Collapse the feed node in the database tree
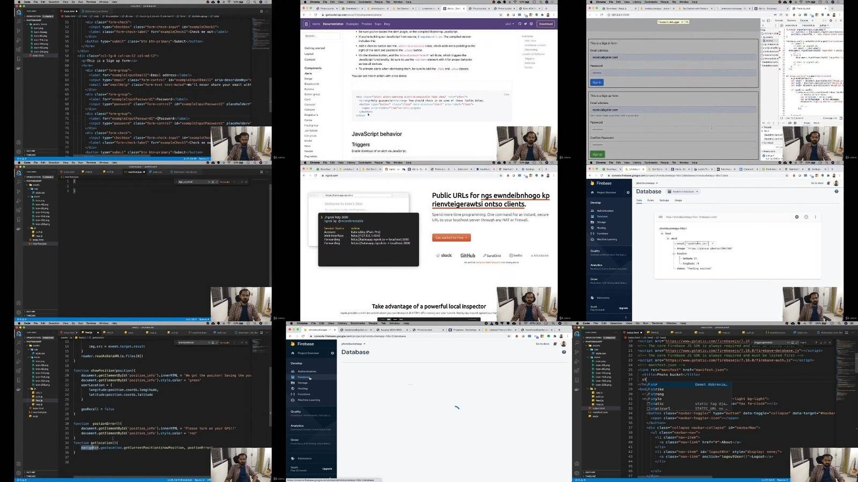Image resolution: width=858 pixels, height=482 pixels. pos(663,234)
